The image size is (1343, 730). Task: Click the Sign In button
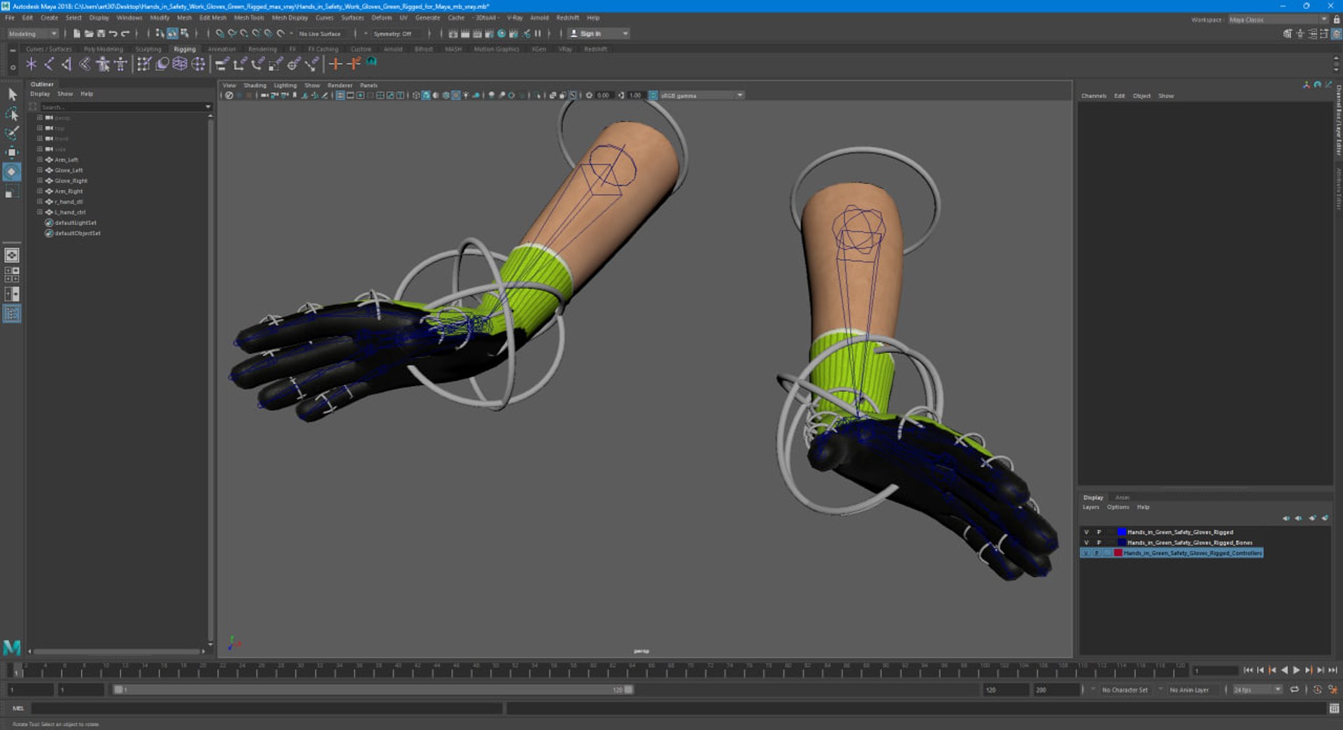point(597,34)
